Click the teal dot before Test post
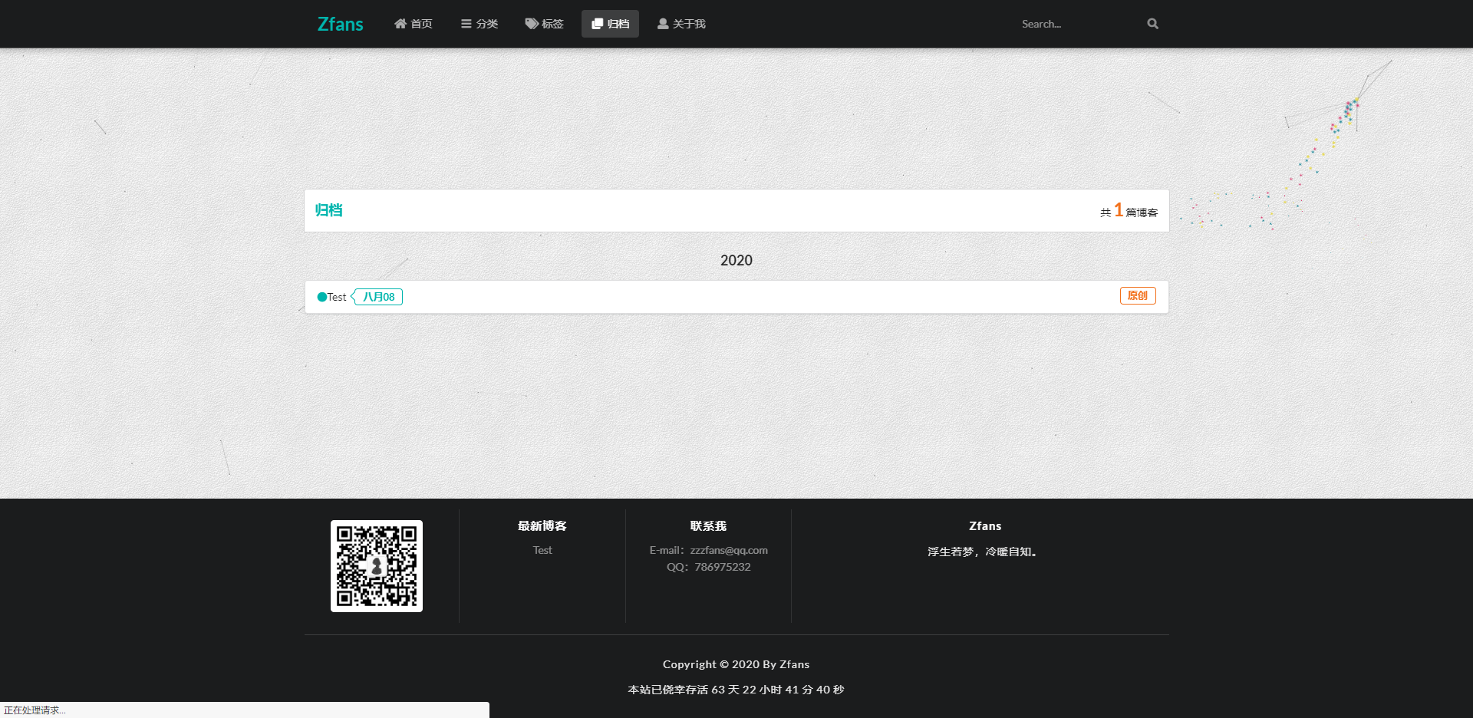 (x=322, y=297)
